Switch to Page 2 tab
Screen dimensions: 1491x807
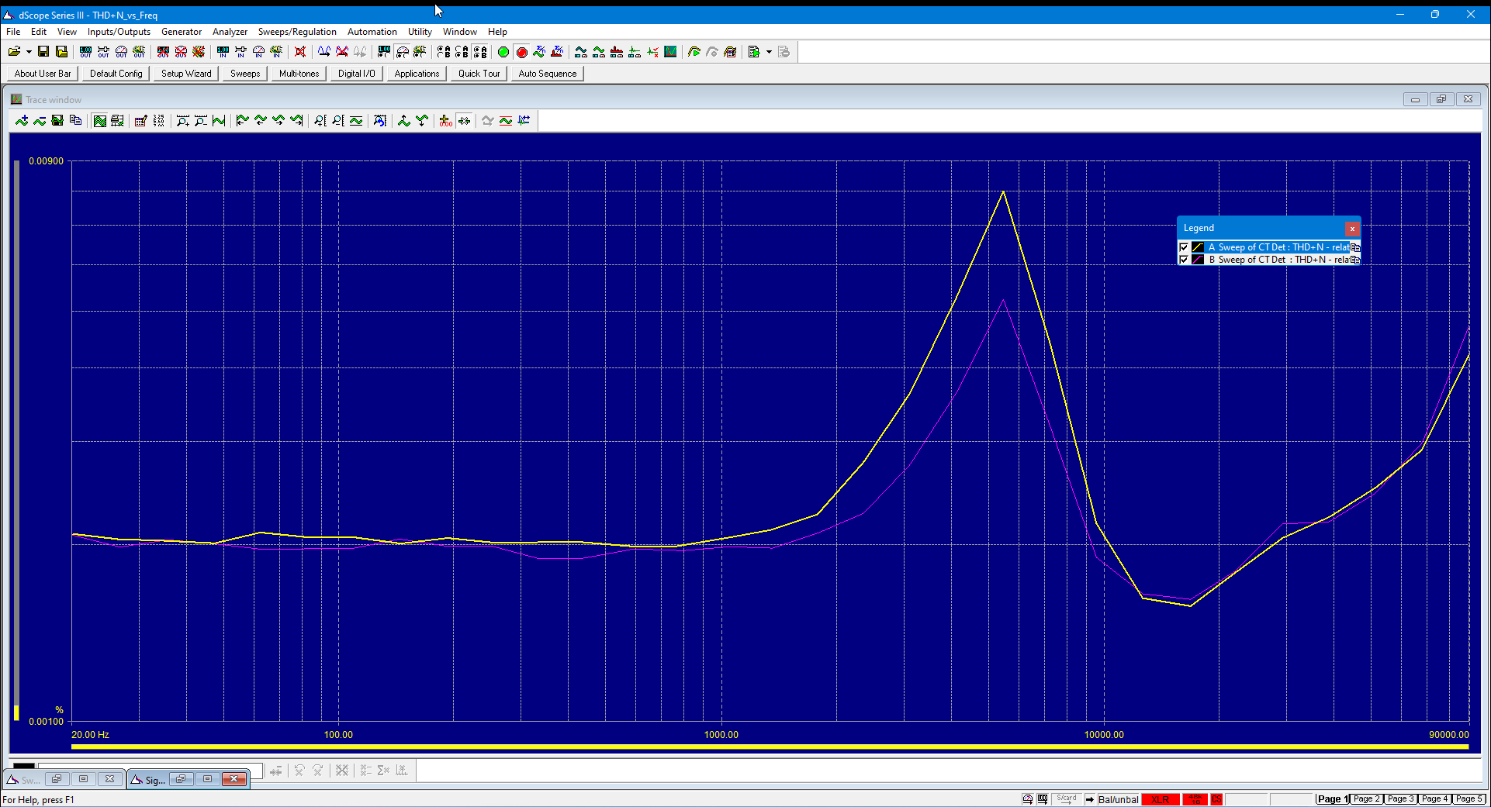tap(1367, 799)
